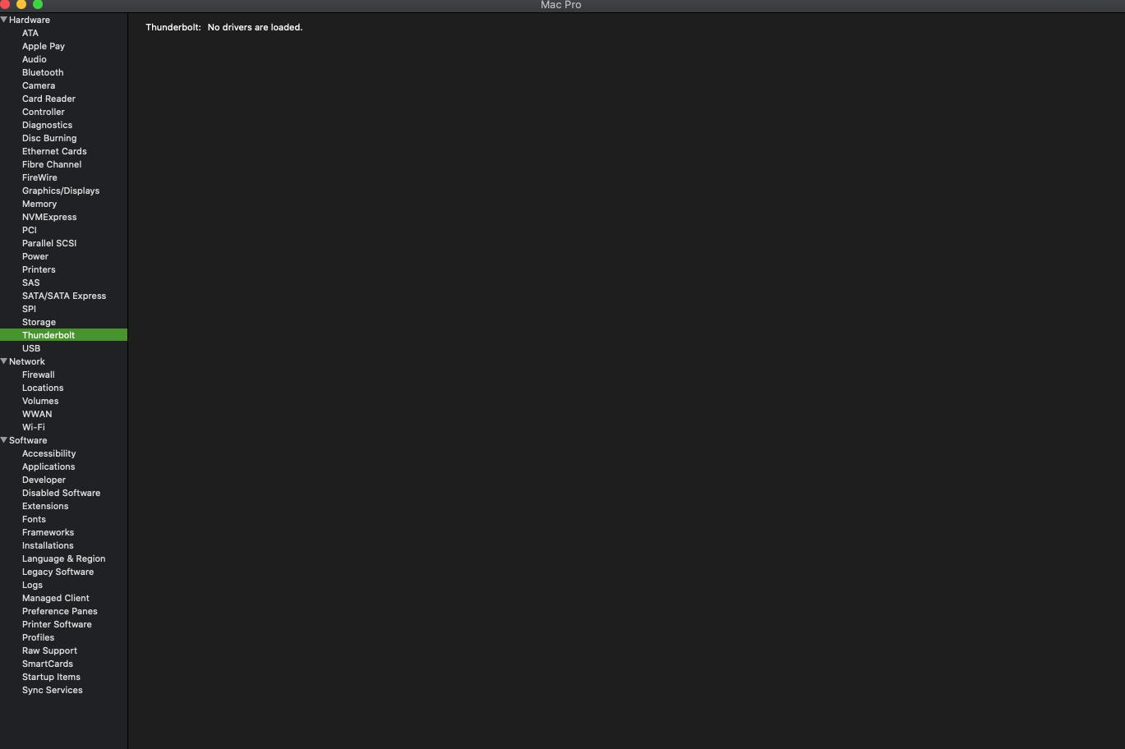The height and width of the screenshot is (749, 1125).
Task: Open Legacy Software listing
Action: click(x=58, y=572)
